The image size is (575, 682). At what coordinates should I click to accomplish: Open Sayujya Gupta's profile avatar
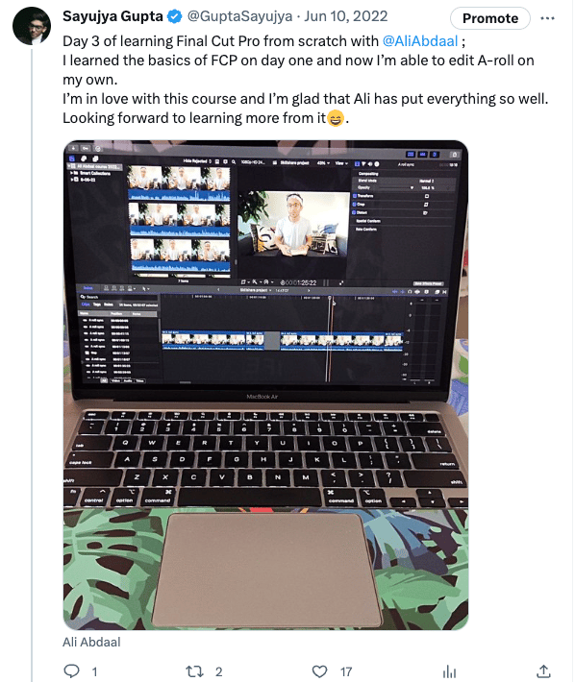pyautogui.click(x=32, y=26)
